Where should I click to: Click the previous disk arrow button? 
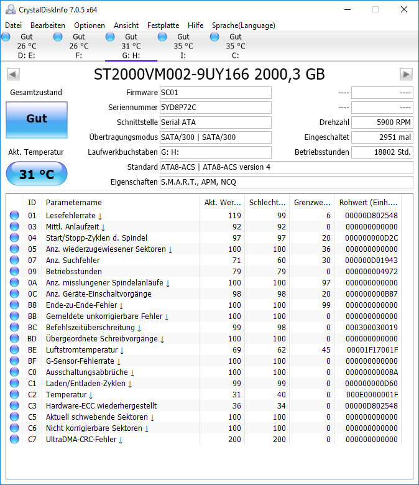tap(13, 74)
